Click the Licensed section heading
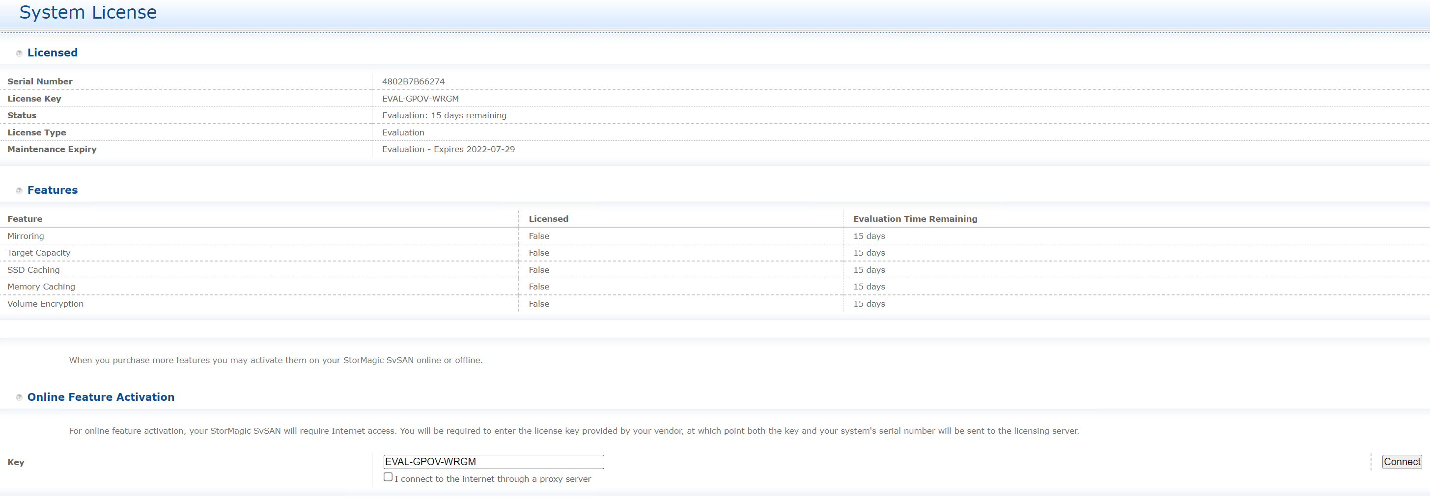1430x498 pixels. (52, 52)
